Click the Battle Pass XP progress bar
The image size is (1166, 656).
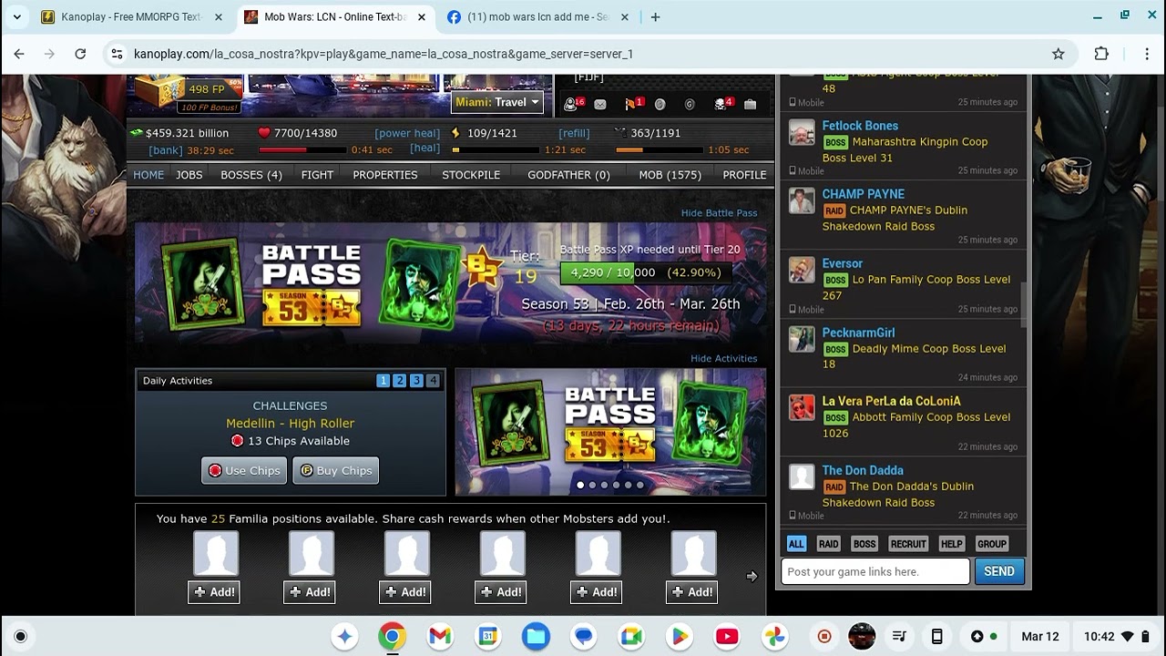(x=646, y=272)
